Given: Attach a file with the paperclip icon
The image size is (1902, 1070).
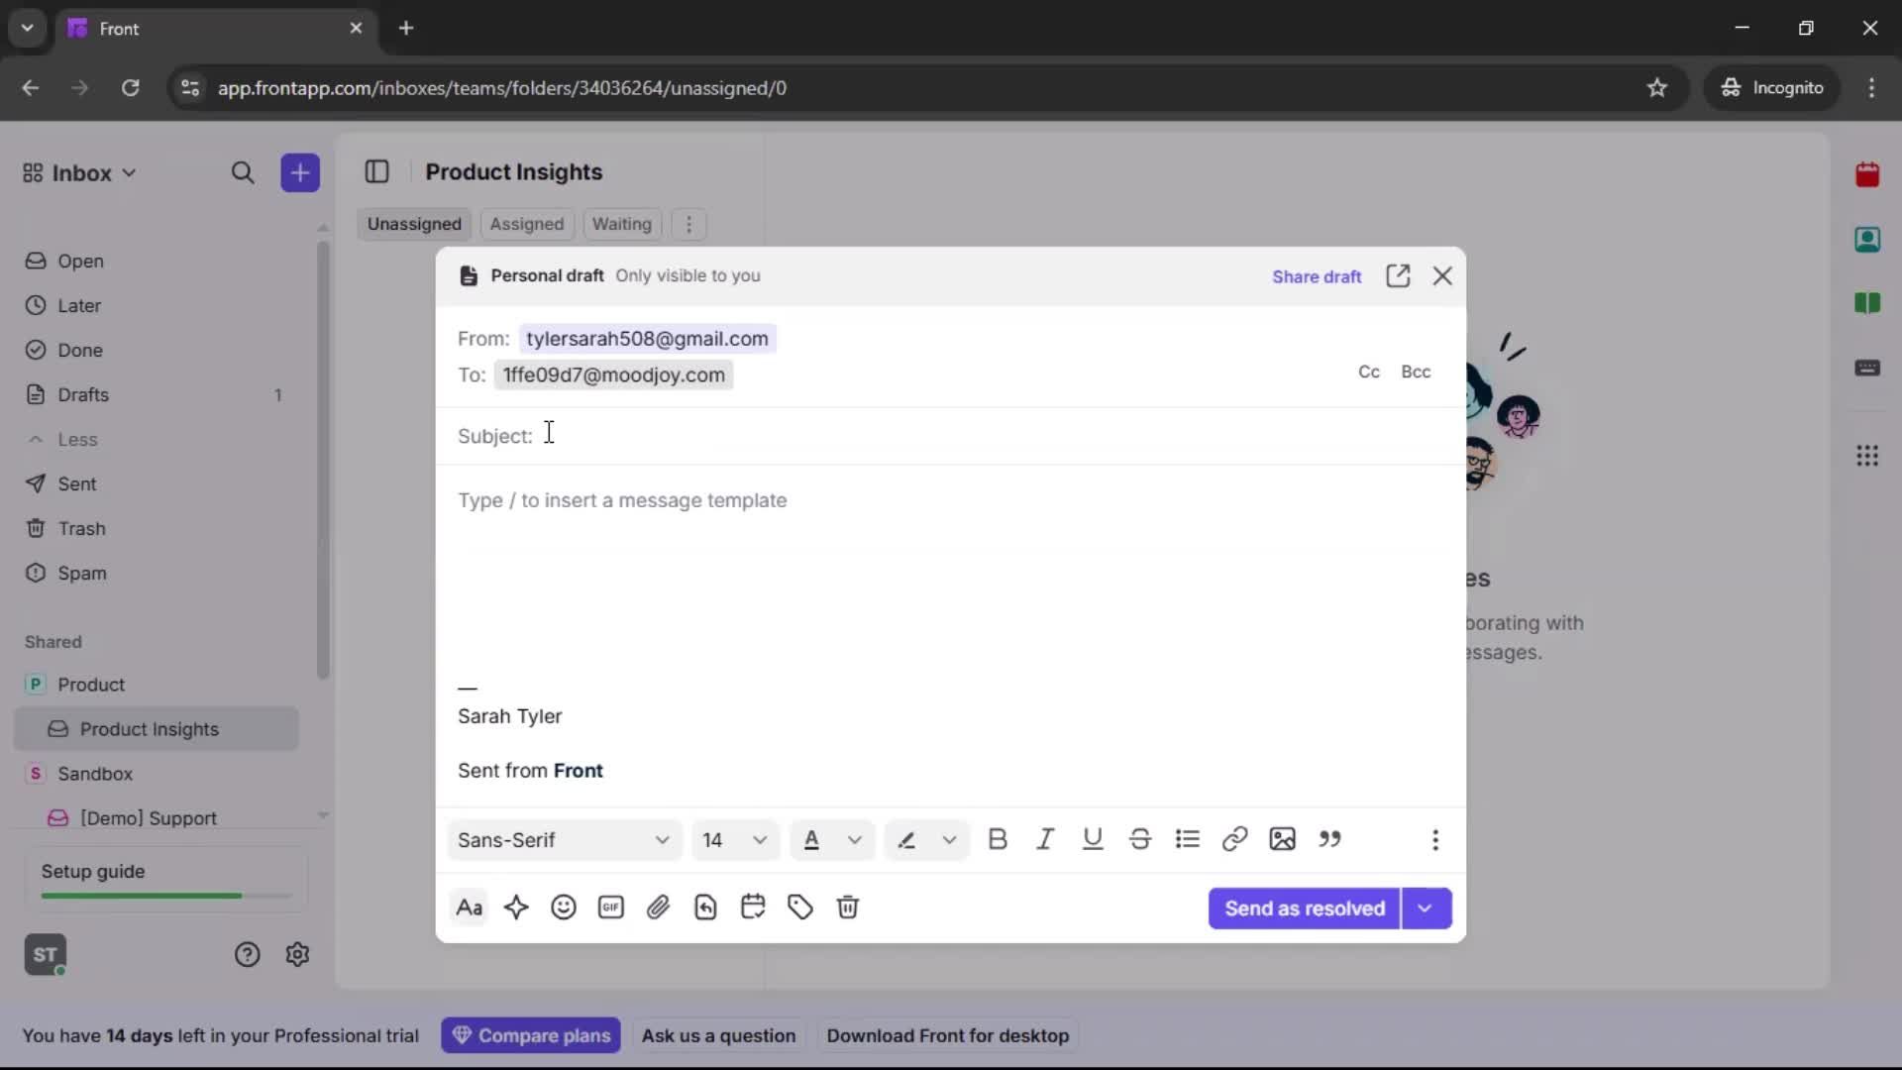Looking at the screenshot, I should click(659, 908).
